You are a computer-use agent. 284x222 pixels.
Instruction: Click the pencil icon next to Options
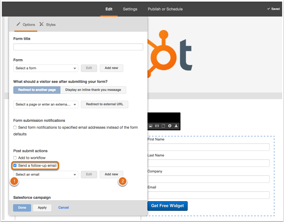(x=18, y=24)
